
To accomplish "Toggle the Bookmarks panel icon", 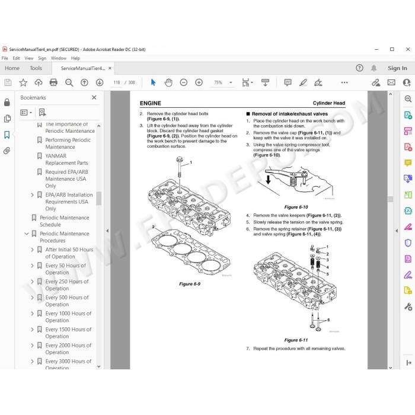I will 7,135.
